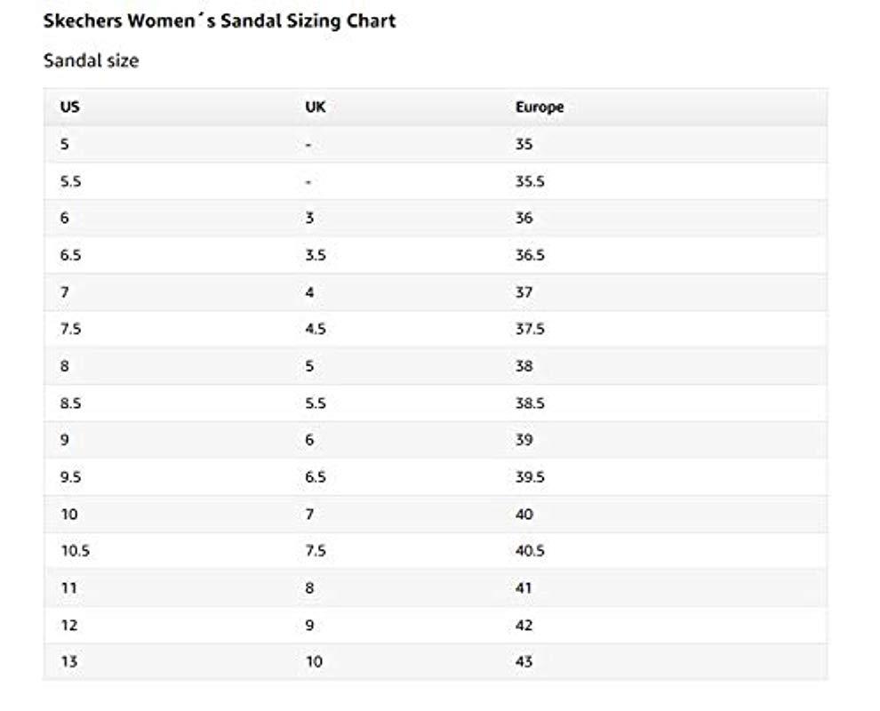This screenshot has width=880, height=711.
Task: Select Europe size 43 cell
Action: (x=524, y=662)
